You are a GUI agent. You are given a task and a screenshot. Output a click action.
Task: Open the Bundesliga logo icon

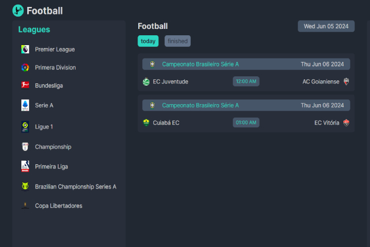coord(25,86)
